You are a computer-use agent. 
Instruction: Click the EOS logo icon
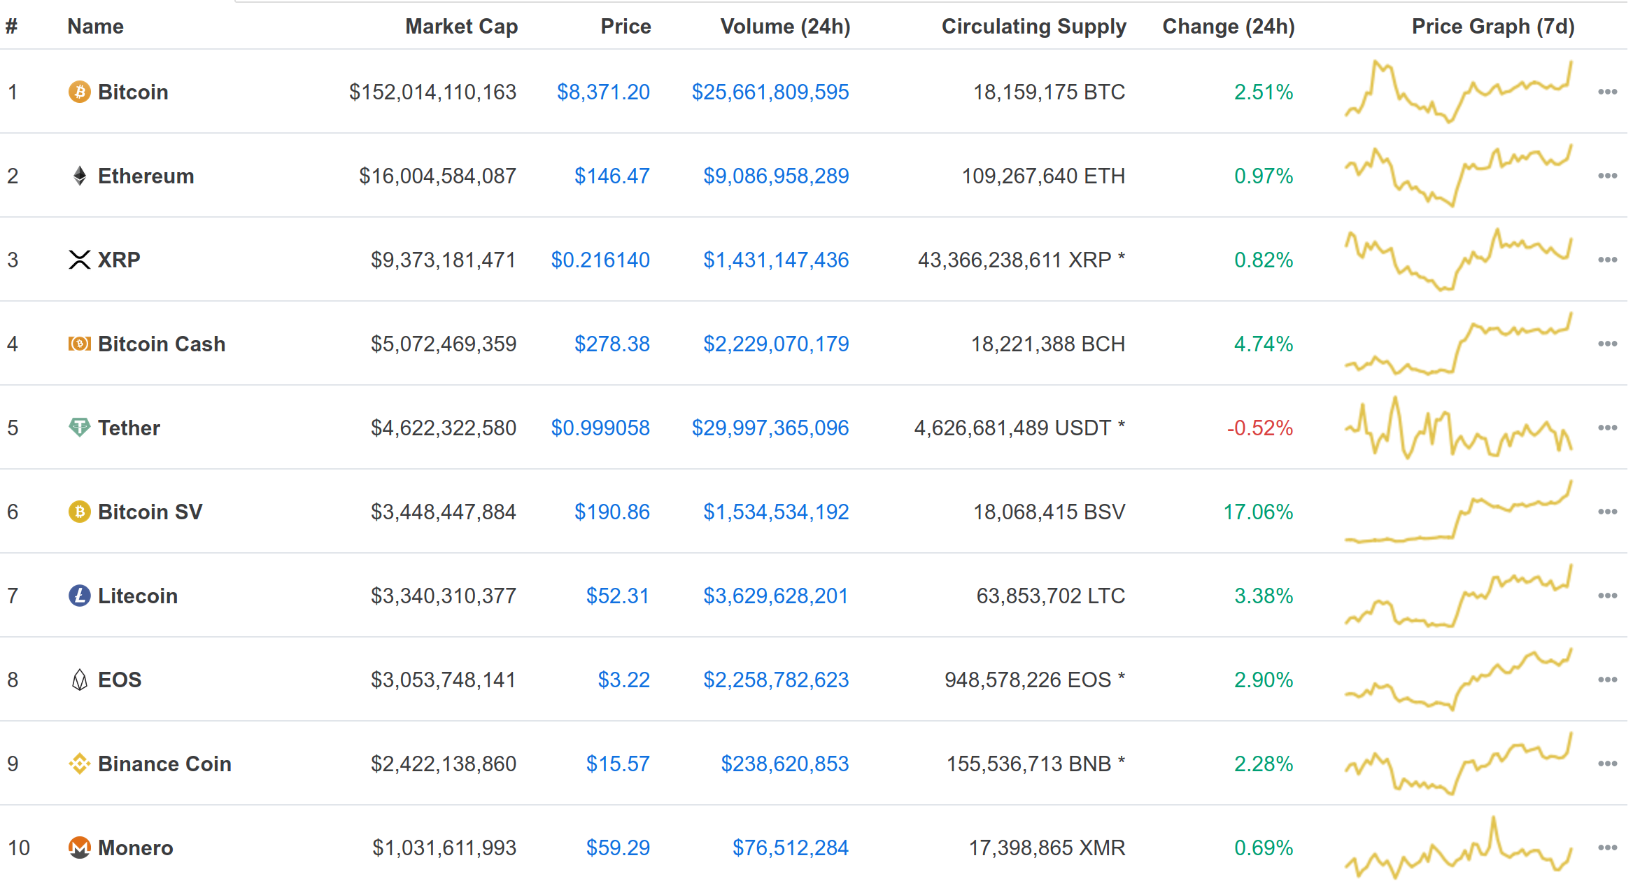(x=80, y=680)
